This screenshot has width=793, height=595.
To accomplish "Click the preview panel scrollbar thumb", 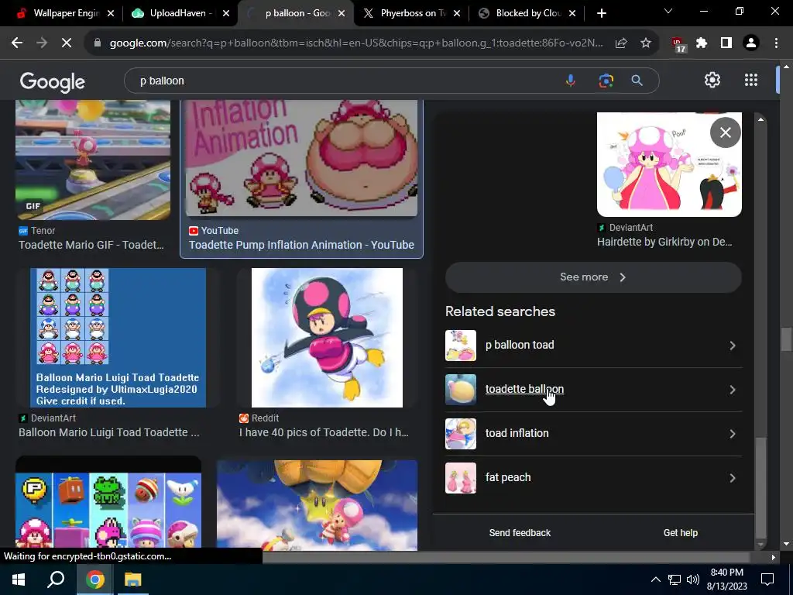I will coord(760,487).
